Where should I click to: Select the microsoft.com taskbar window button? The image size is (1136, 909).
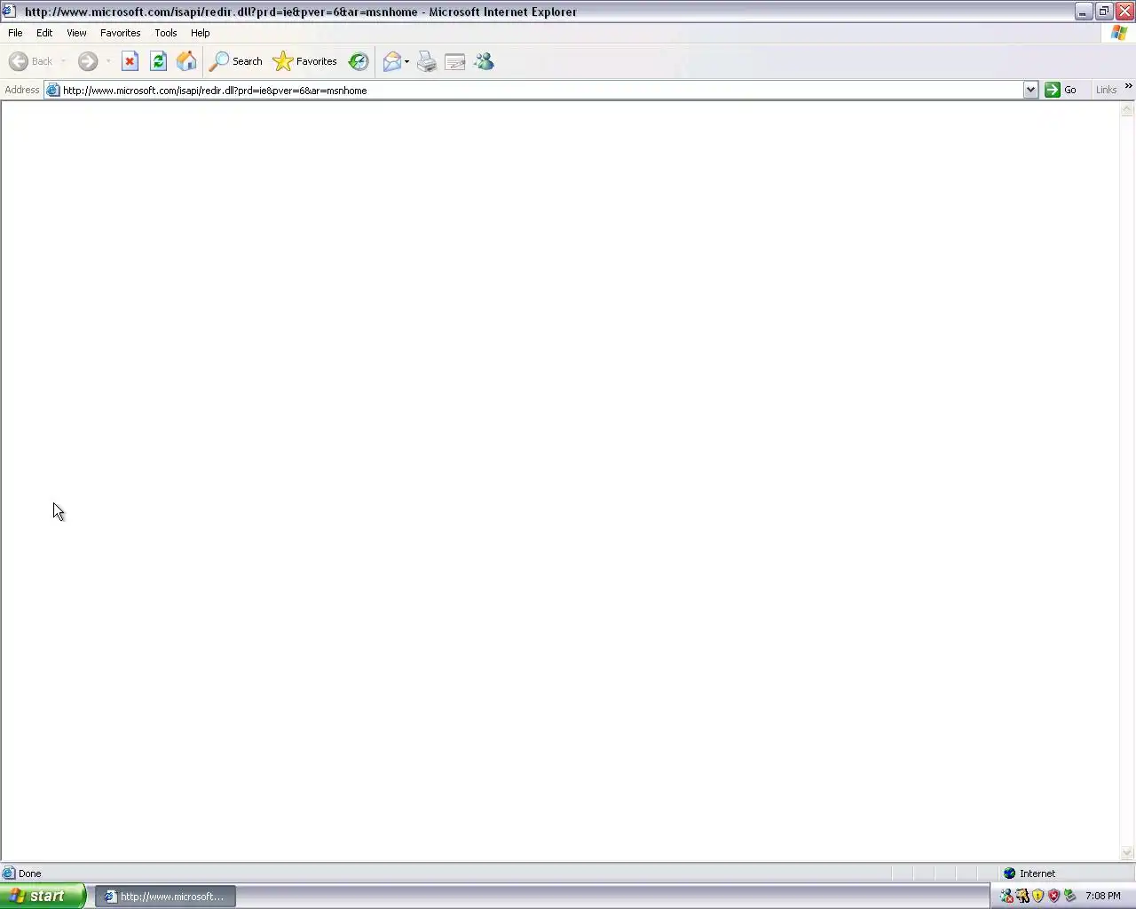click(x=166, y=897)
